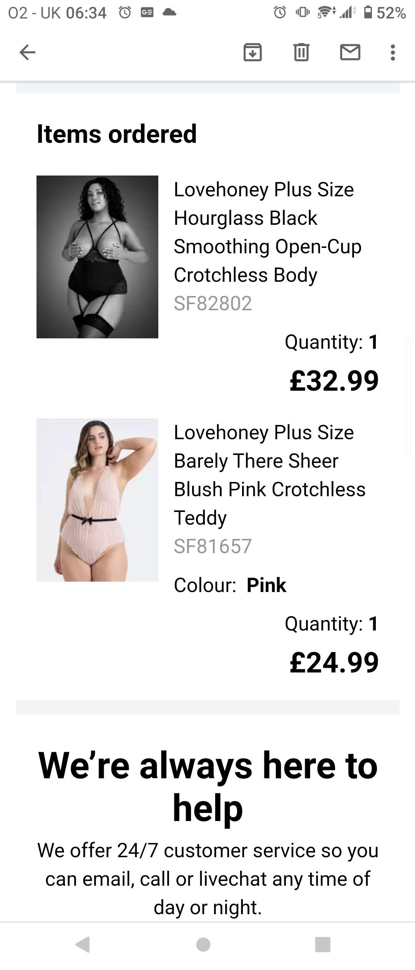This screenshot has width=415, height=970.
Task: Mark email as unread with envelope icon
Action: pyautogui.click(x=350, y=52)
